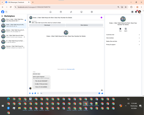Mute the Drako conversation
The height and width of the screenshot is (115, 144).
tap(120, 29)
